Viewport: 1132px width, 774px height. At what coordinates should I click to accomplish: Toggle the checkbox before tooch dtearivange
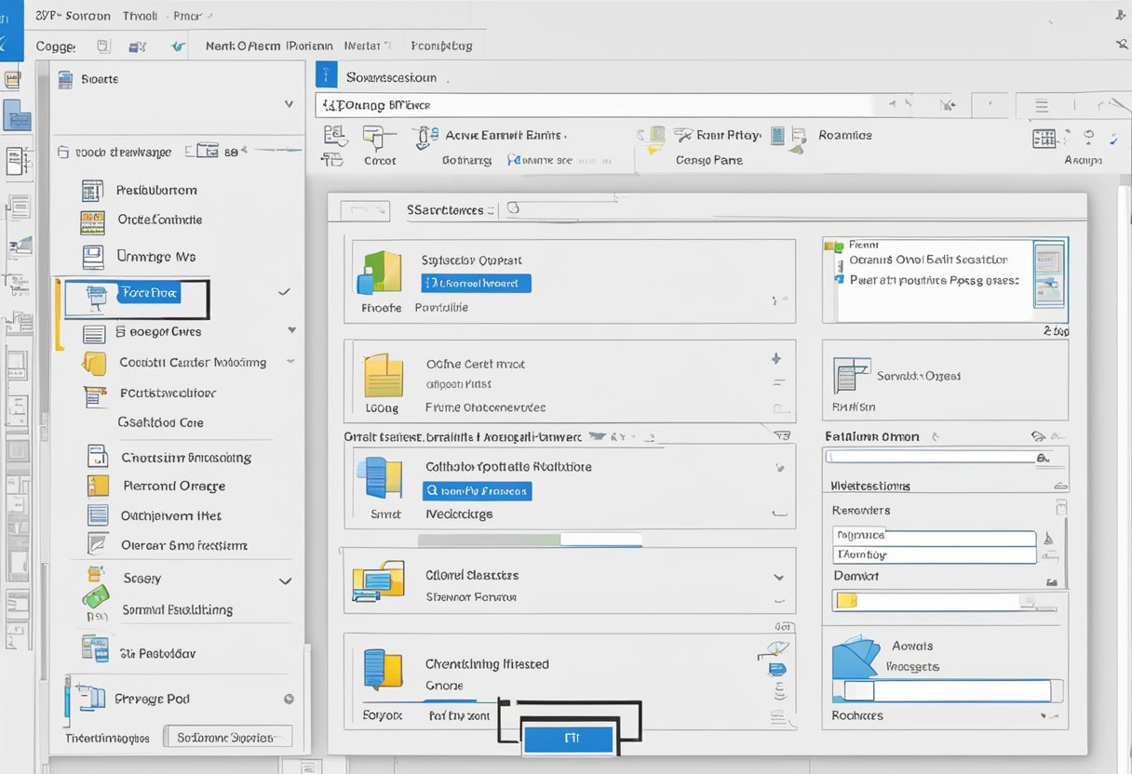tap(63, 152)
